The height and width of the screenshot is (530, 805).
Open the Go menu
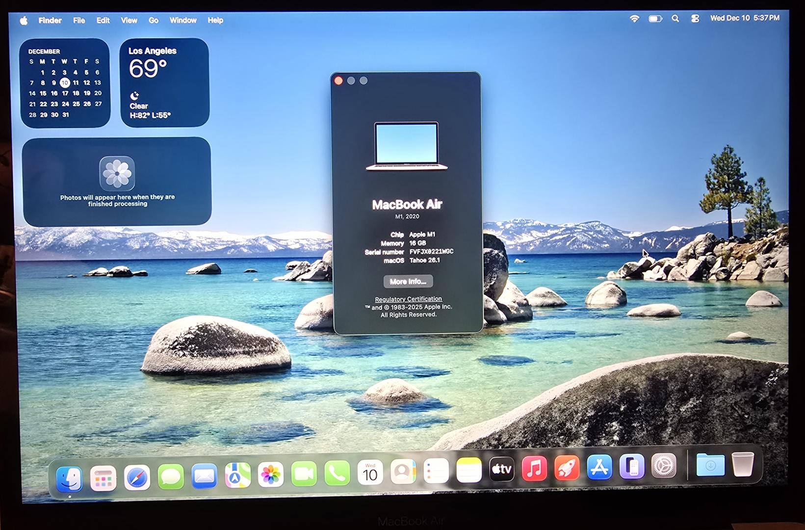[x=154, y=21]
